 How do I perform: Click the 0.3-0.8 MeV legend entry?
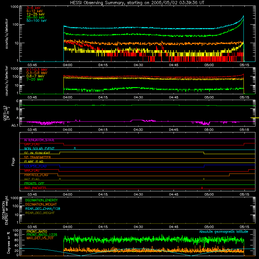click(37, 73)
